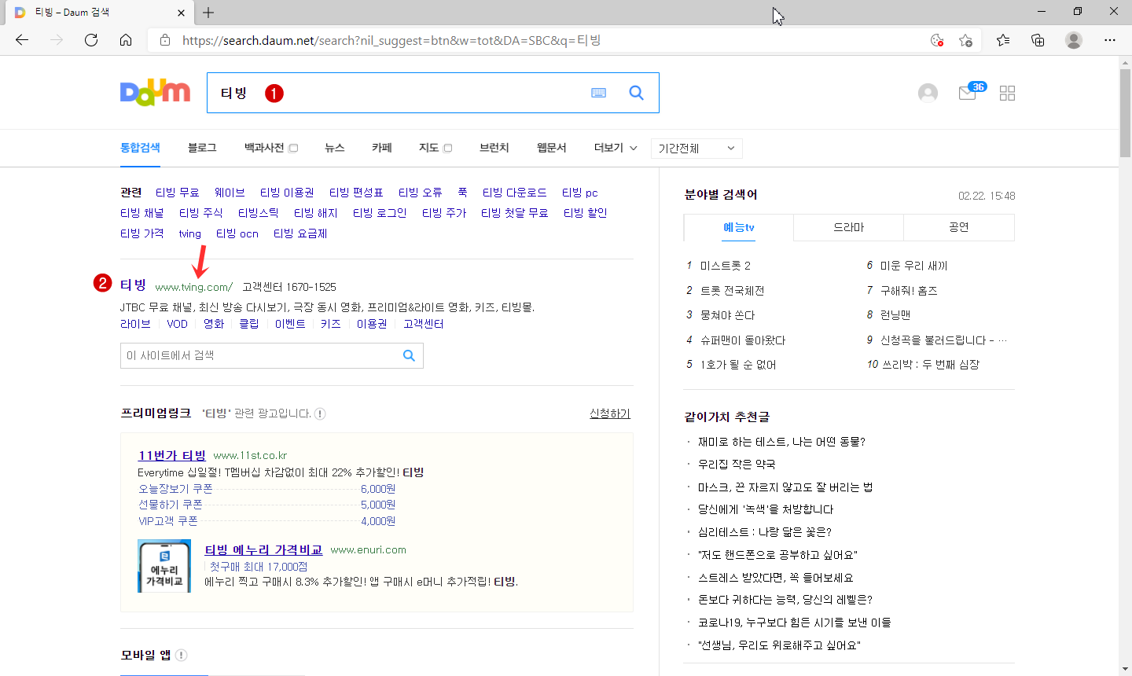Image resolution: width=1132 pixels, height=676 pixels.
Task: Open the www.tving.com/ URL link
Action: [x=194, y=287]
